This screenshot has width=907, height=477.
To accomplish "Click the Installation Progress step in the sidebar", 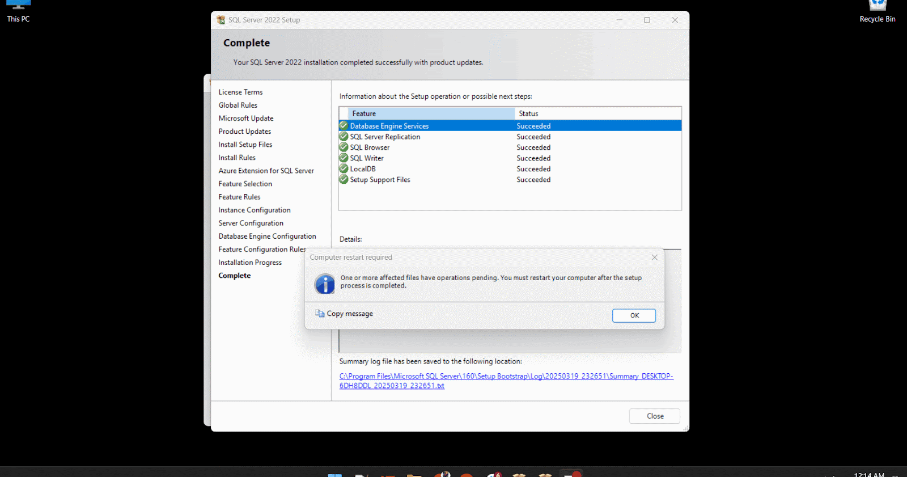I will [250, 263].
